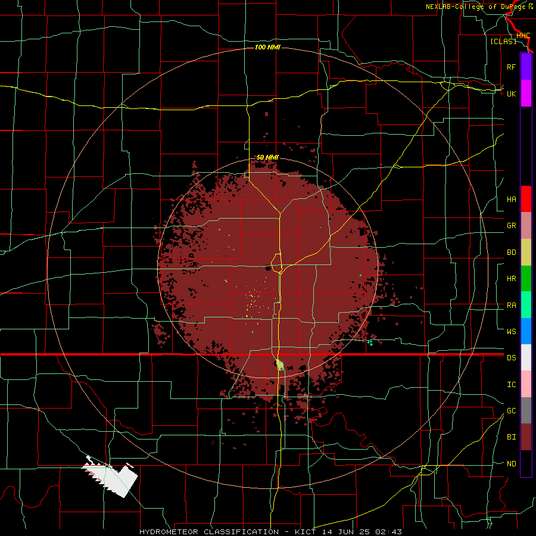Screen dimensions: 536x536
Task: Click the RA legend label
Action: coord(511,306)
